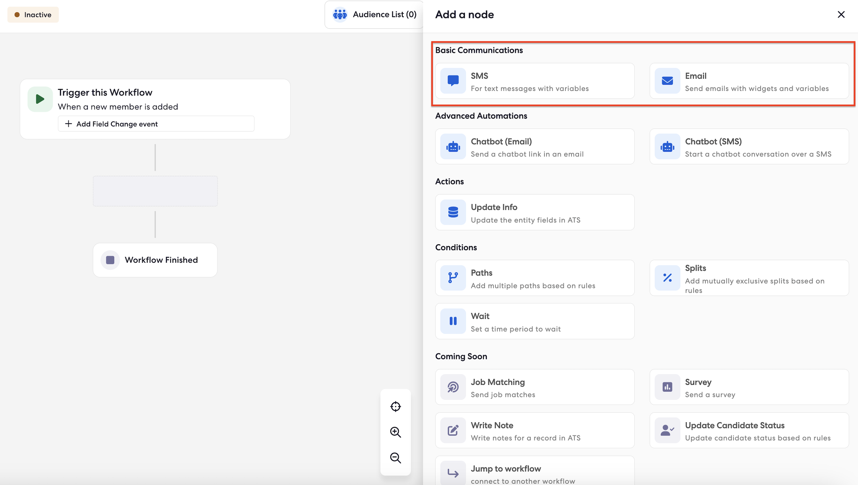
Task: Select the Survey chart icon
Action: 667,387
